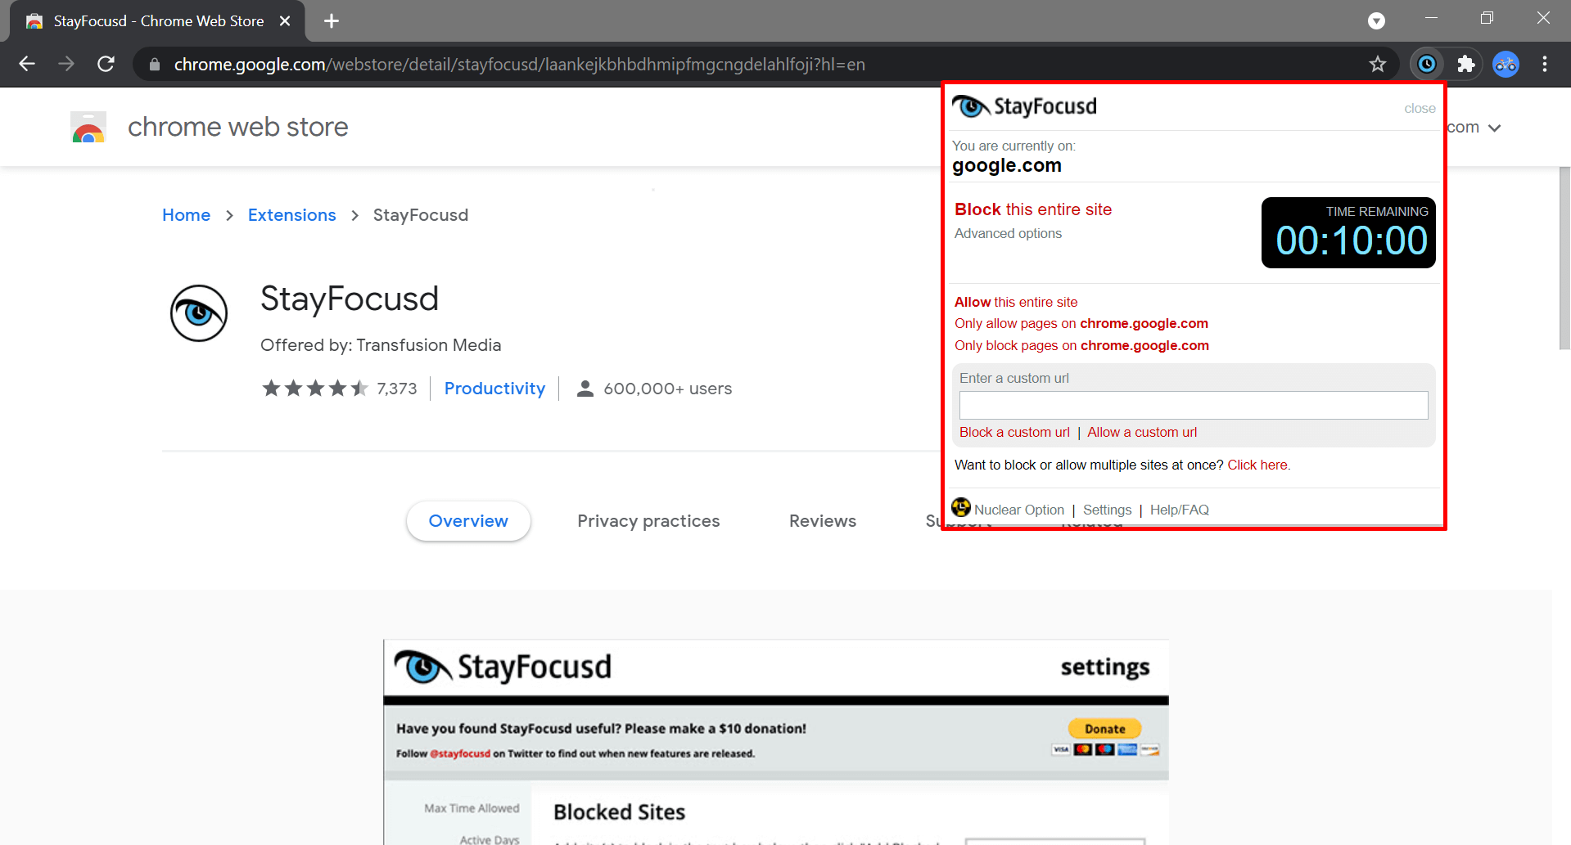Click the Chrome Web Store logo

88,127
